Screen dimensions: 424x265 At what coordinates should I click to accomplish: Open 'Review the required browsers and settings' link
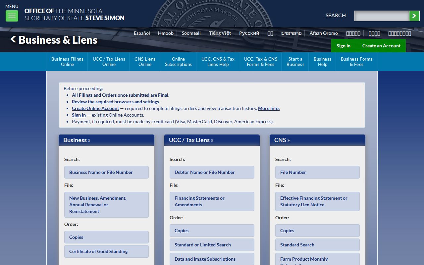(116, 102)
